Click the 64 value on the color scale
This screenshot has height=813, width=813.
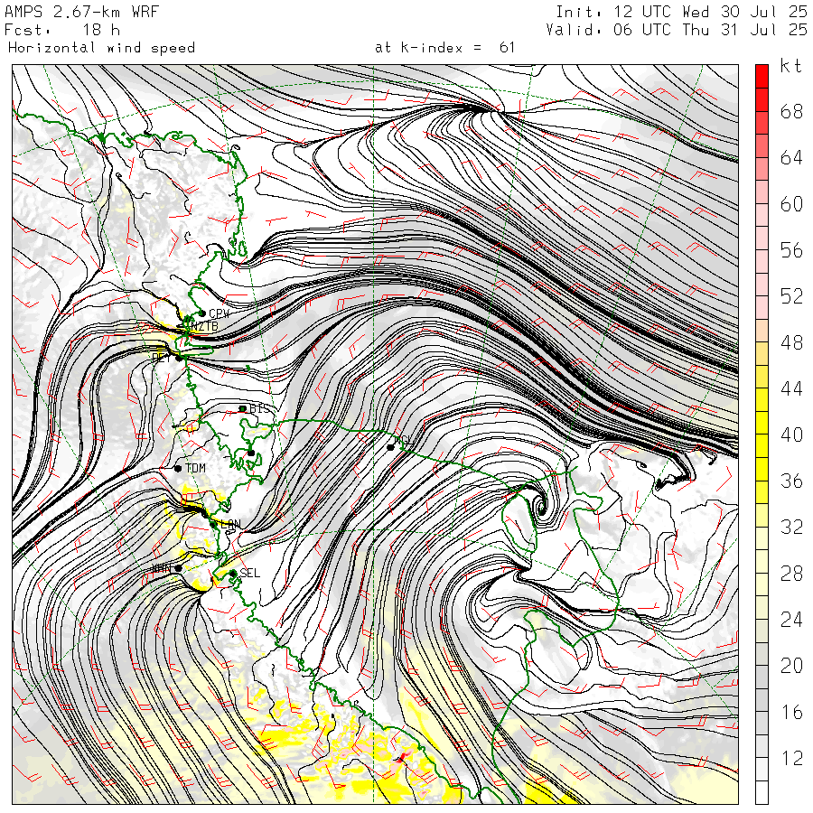click(791, 157)
